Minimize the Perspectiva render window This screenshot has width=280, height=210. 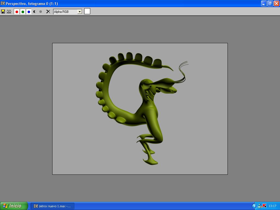264,3
